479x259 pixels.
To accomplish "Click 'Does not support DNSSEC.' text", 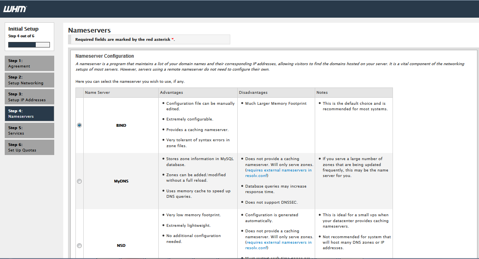I will tap(272, 202).
